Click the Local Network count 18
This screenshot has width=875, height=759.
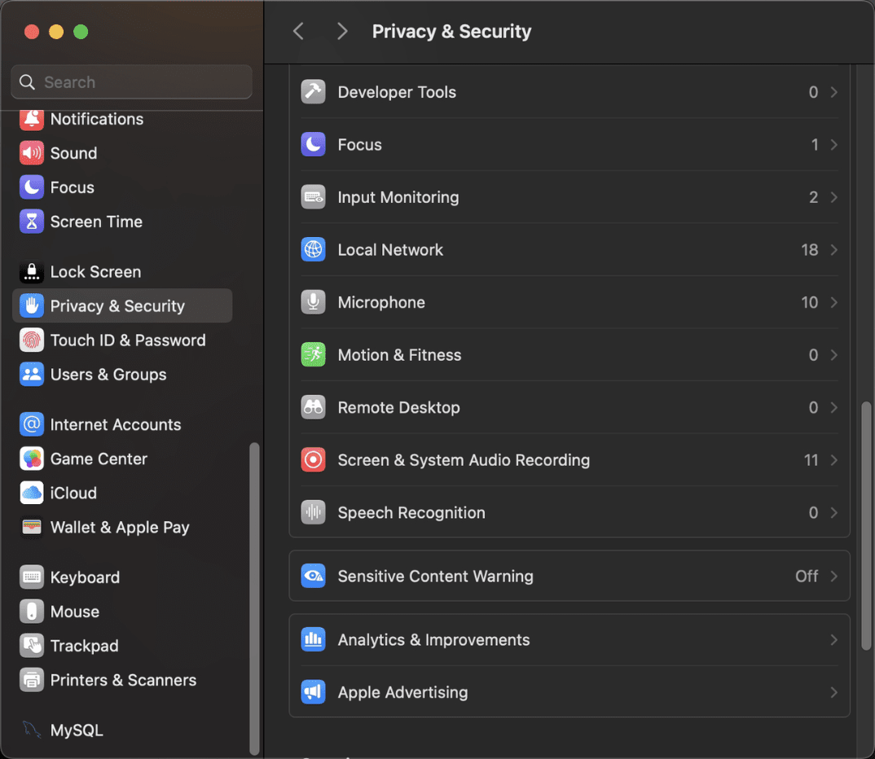click(810, 249)
